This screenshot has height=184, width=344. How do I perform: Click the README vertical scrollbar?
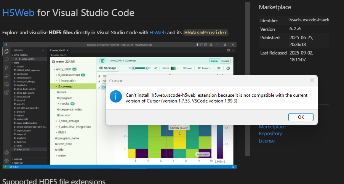(248, 79)
